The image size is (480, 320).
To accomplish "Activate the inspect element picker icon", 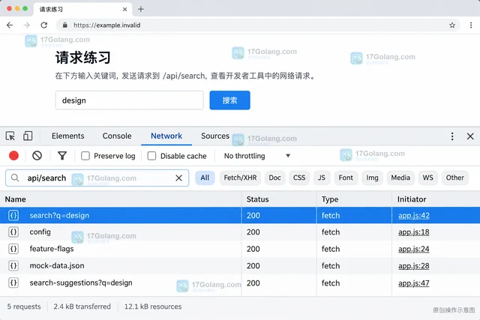I will [x=10, y=136].
